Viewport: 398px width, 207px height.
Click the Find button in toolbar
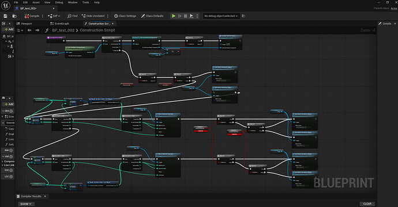pyautogui.click(x=72, y=16)
